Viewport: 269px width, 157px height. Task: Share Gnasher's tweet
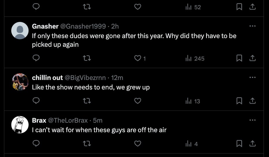coord(253,58)
